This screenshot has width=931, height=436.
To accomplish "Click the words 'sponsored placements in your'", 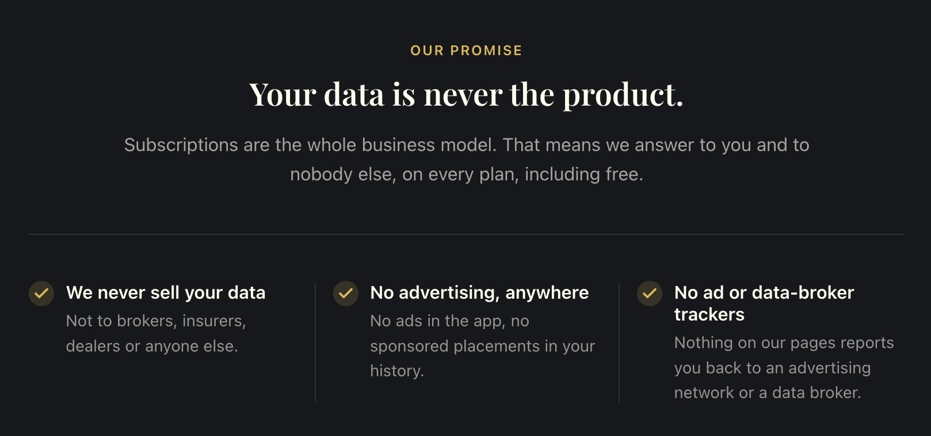I will pos(482,346).
